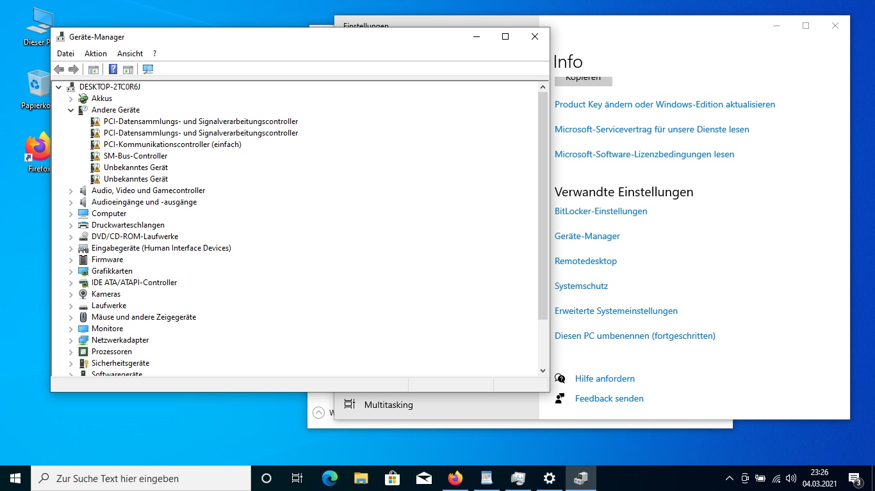Expand the Monitore category
This screenshot has width=875, height=491.
click(71, 329)
